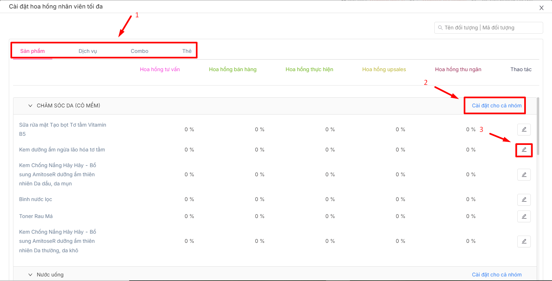
Task: Select the Thẻ tab
Action: [187, 51]
